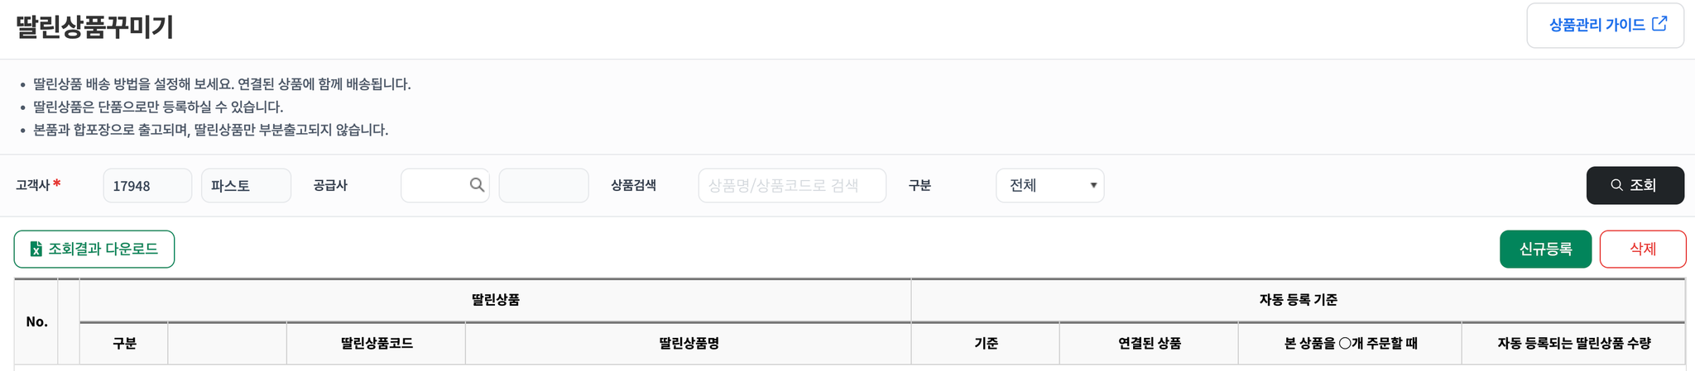Screen dimensions: 1695x371
Task: Focus the 상품명/상품코드로 검색 input
Action: click(792, 185)
